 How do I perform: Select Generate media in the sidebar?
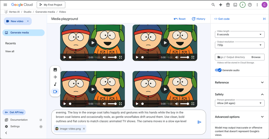point(23,33)
